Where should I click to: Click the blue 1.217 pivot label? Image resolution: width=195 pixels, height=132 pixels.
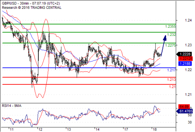tap(171, 70)
